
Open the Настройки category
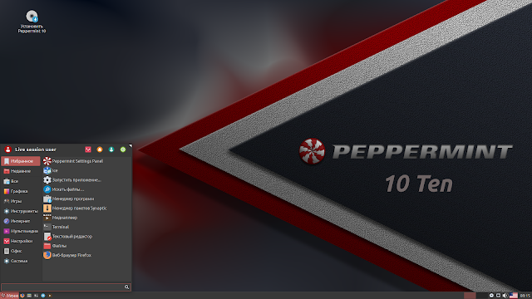(21, 241)
